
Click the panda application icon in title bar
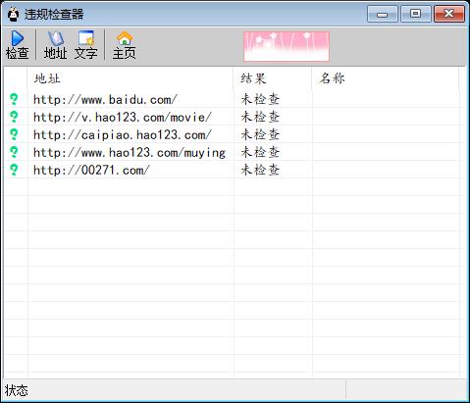tap(13, 15)
